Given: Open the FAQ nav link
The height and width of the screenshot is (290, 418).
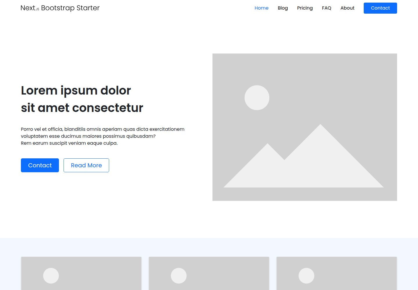Looking at the screenshot, I should coord(327,8).
